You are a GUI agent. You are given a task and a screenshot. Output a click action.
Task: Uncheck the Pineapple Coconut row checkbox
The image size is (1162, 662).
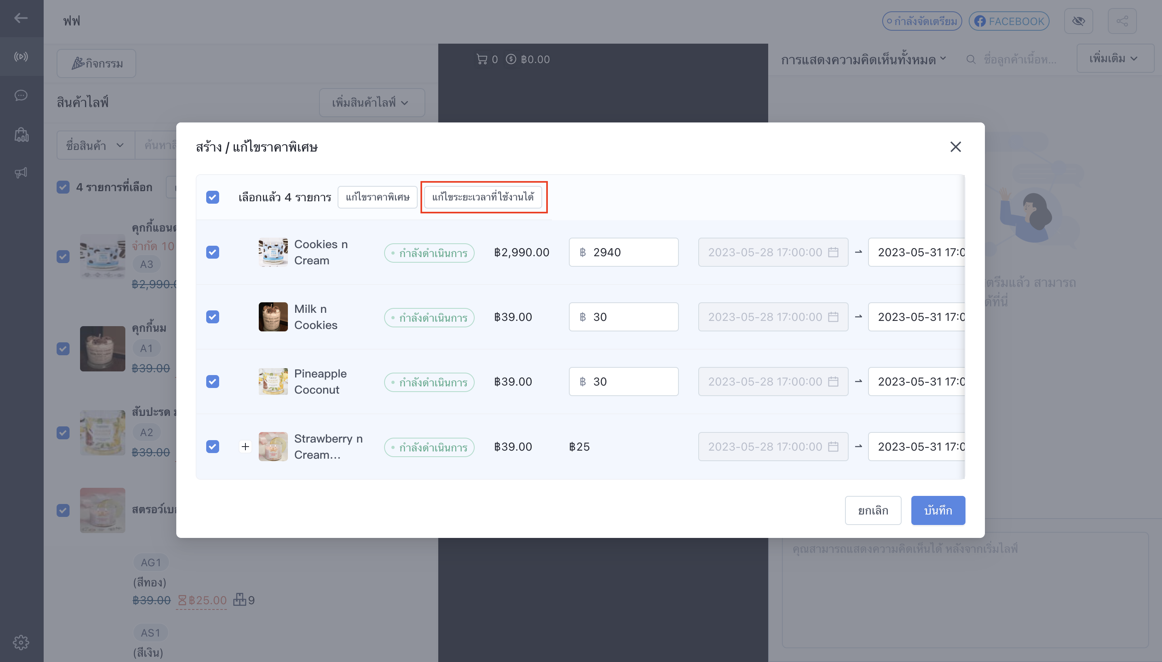[212, 382]
